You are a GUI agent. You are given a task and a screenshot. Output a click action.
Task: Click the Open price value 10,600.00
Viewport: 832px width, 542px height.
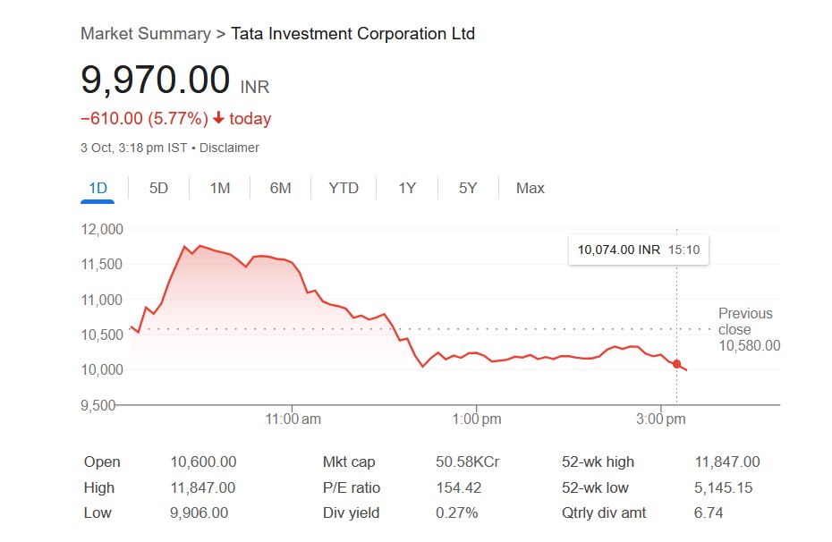[203, 462]
